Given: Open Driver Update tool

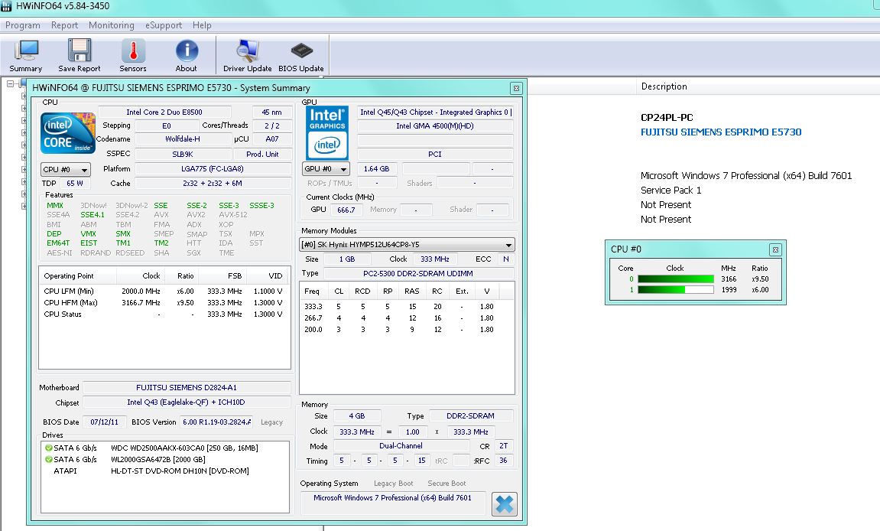Looking at the screenshot, I should point(248,56).
